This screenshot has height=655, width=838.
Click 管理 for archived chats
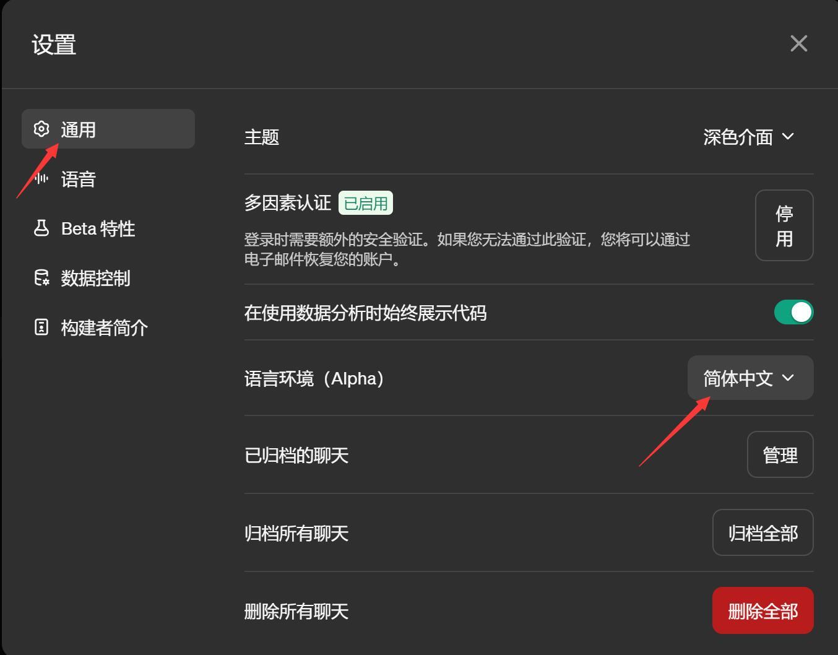point(780,455)
